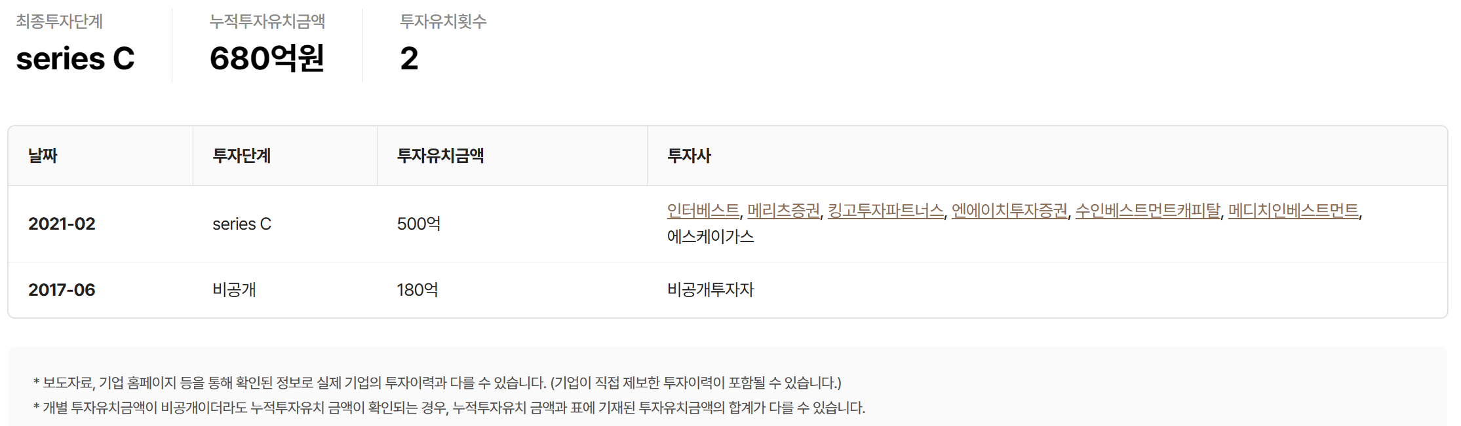Click the 비공개투자자 investor cell
1461x426 pixels.
click(x=711, y=290)
